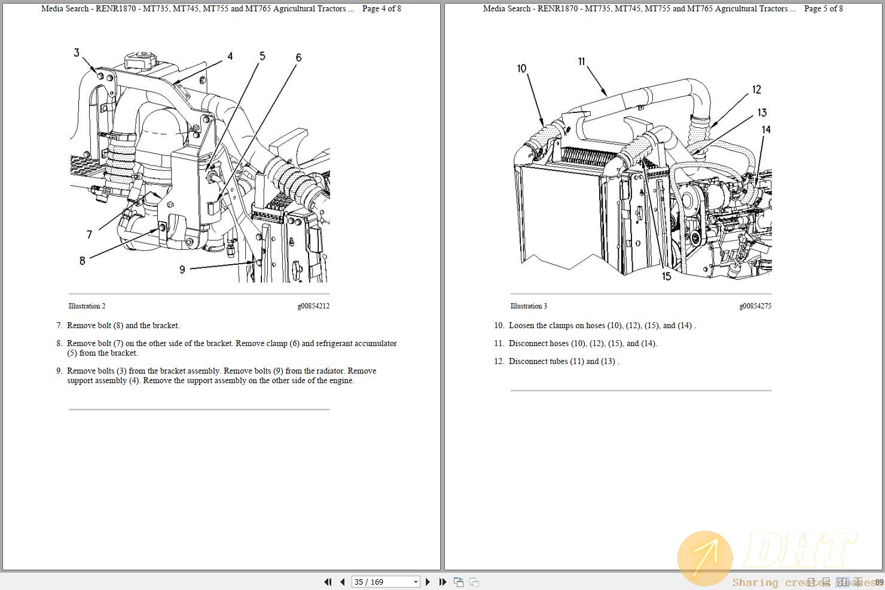Click inside the page number input field
Screen dimensions: 885x590
click(x=377, y=582)
